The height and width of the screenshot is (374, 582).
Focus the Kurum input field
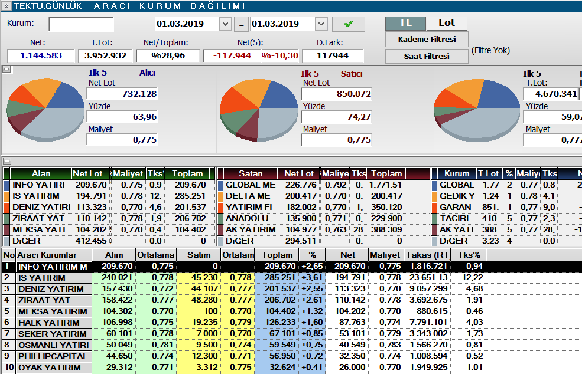tap(81, 24)
